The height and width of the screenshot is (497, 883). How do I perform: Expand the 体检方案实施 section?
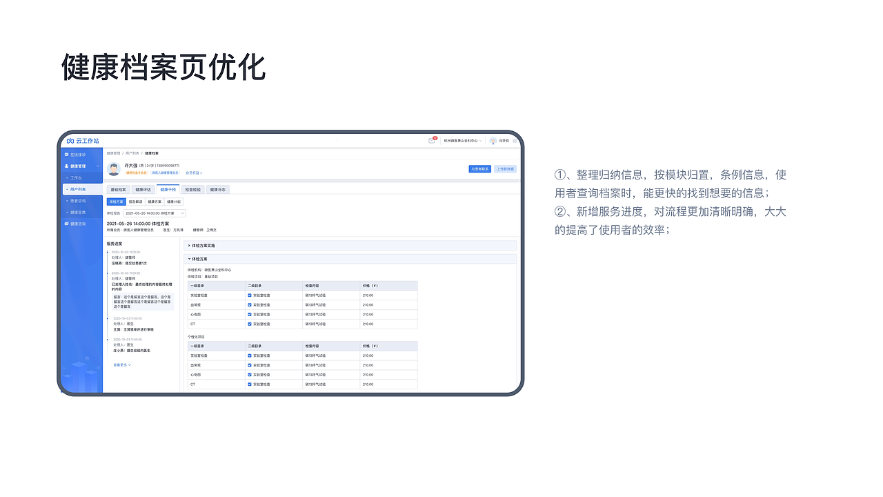coord(350,245)
